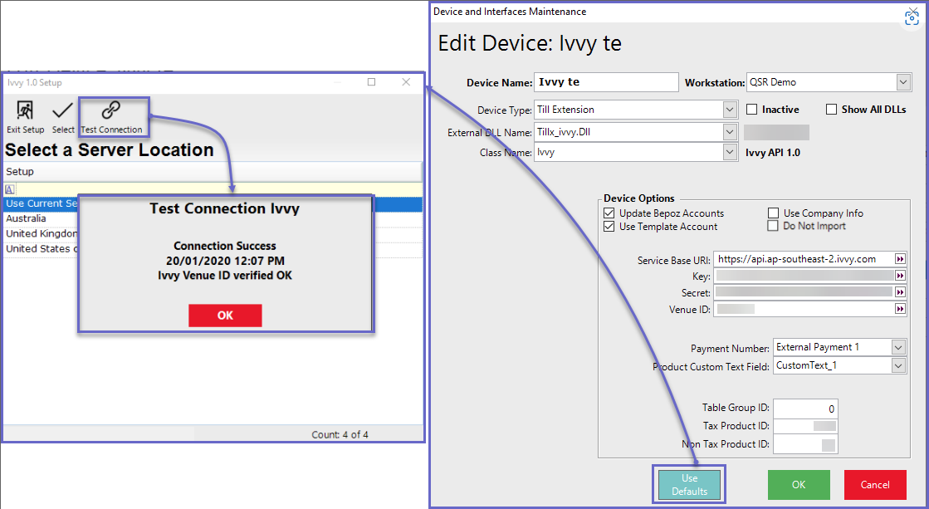Run Test Connection from the toolbar
This screenshot has height=509, width=929.
[111, 116]
